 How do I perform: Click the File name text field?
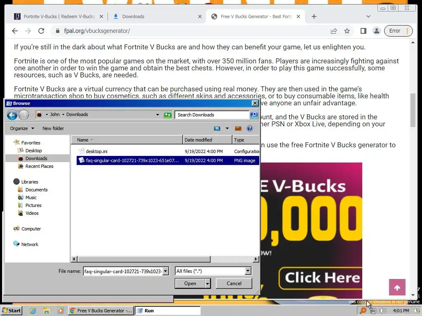tap(123, 271)
